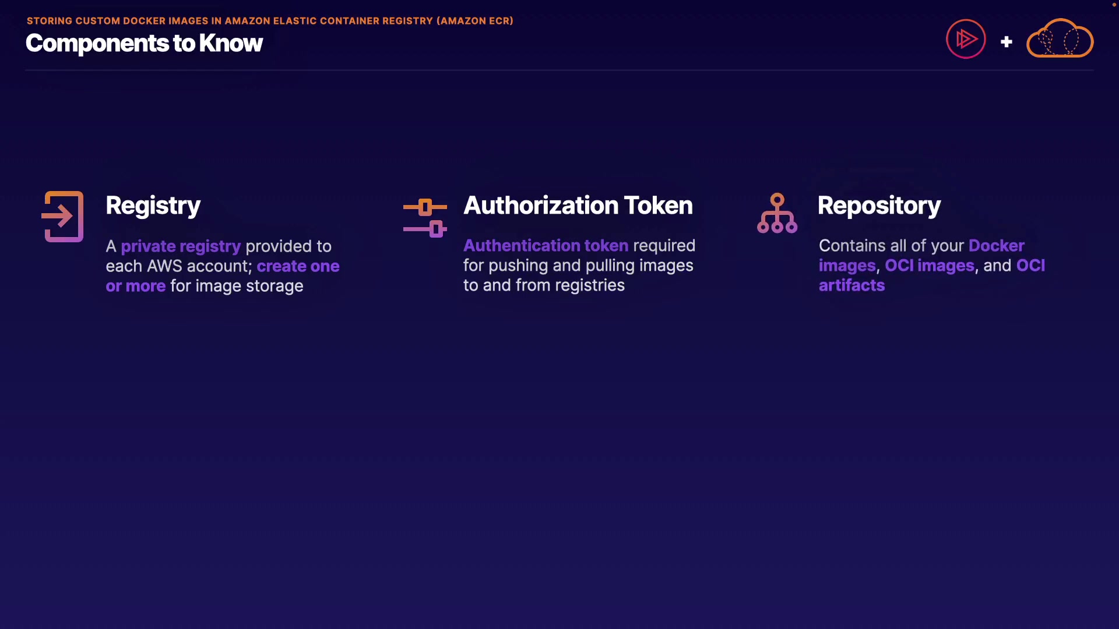
Task: Click the Registry login-arrow icon
Action: coord(63,217)
